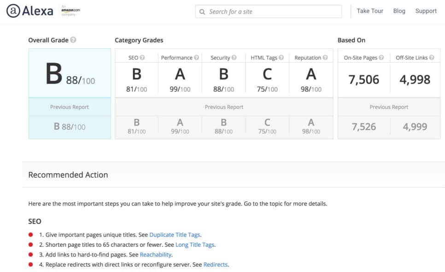Show the Security category help tooltip
Image resolution: width=445 pixels, height=272 pixels.
tap(234, 58)
